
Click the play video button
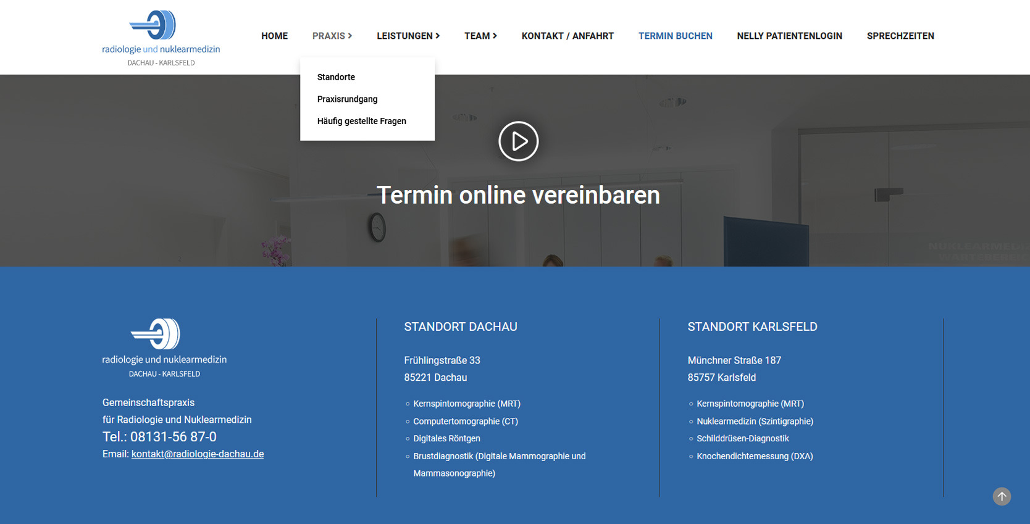(518, 141)
